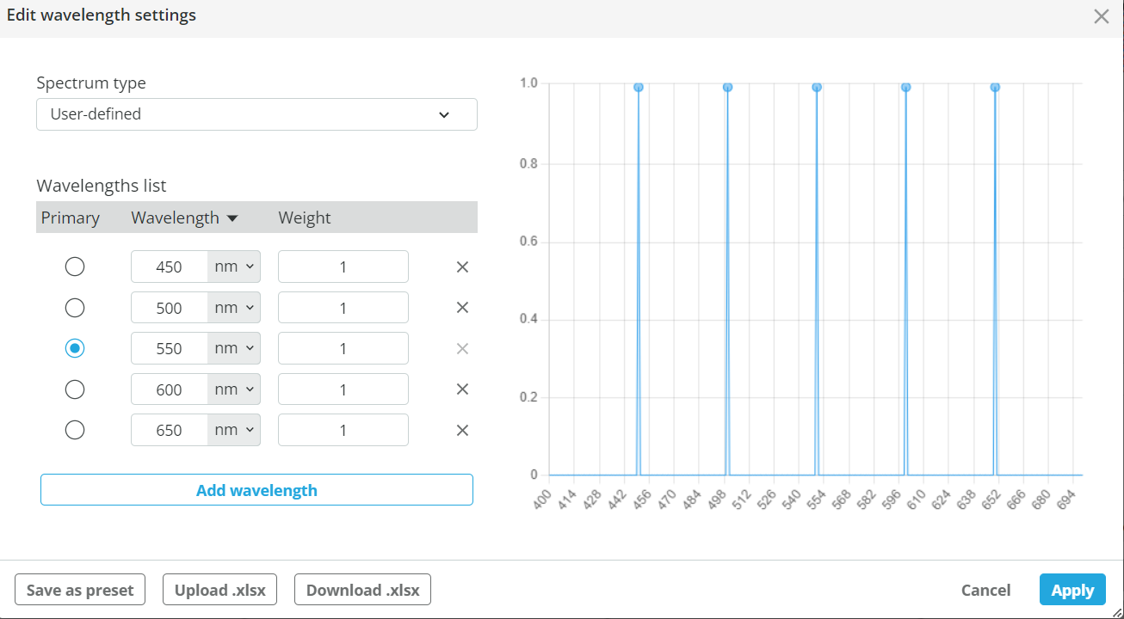Remove the 500 nm wavelength row
This screenshot has width=1124, height=619.
point(462,308)
